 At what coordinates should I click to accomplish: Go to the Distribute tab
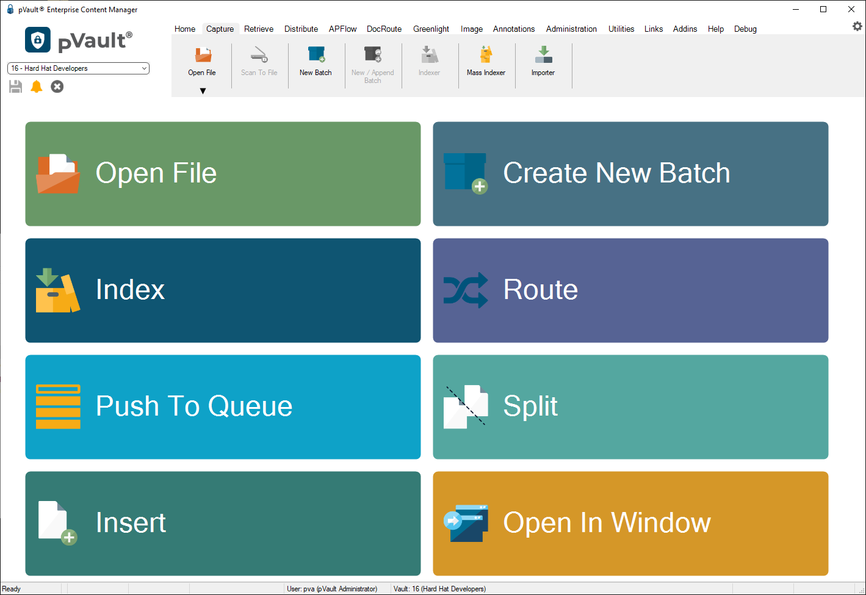pyautogui.click(x=301, y=29)
